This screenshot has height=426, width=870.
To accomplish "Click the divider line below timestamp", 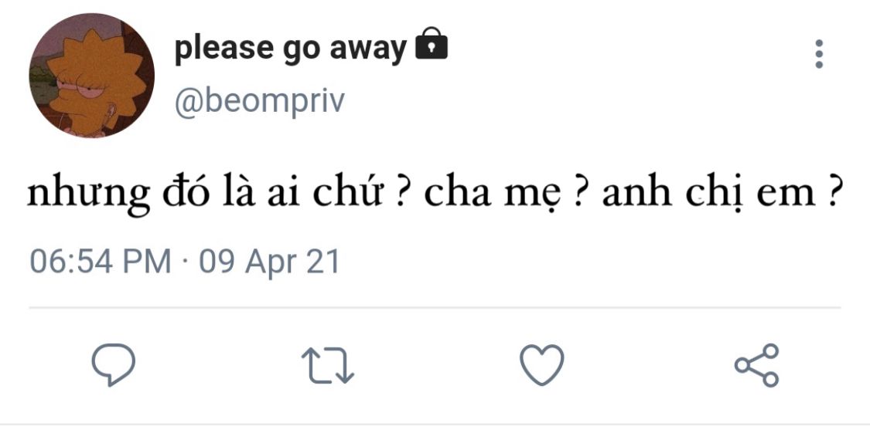I will [x=435, y=307].
